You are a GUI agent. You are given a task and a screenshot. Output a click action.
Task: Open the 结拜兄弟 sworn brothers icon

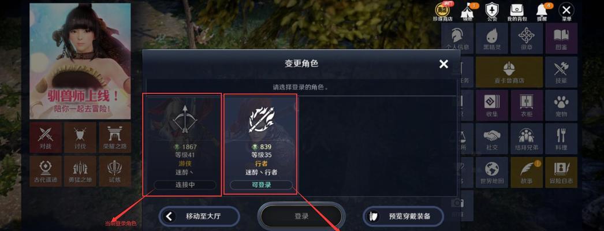(x=526, y=139)
